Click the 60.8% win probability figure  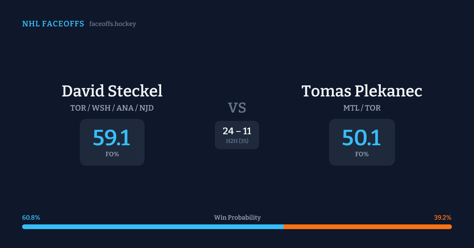(x=31, y=217)
